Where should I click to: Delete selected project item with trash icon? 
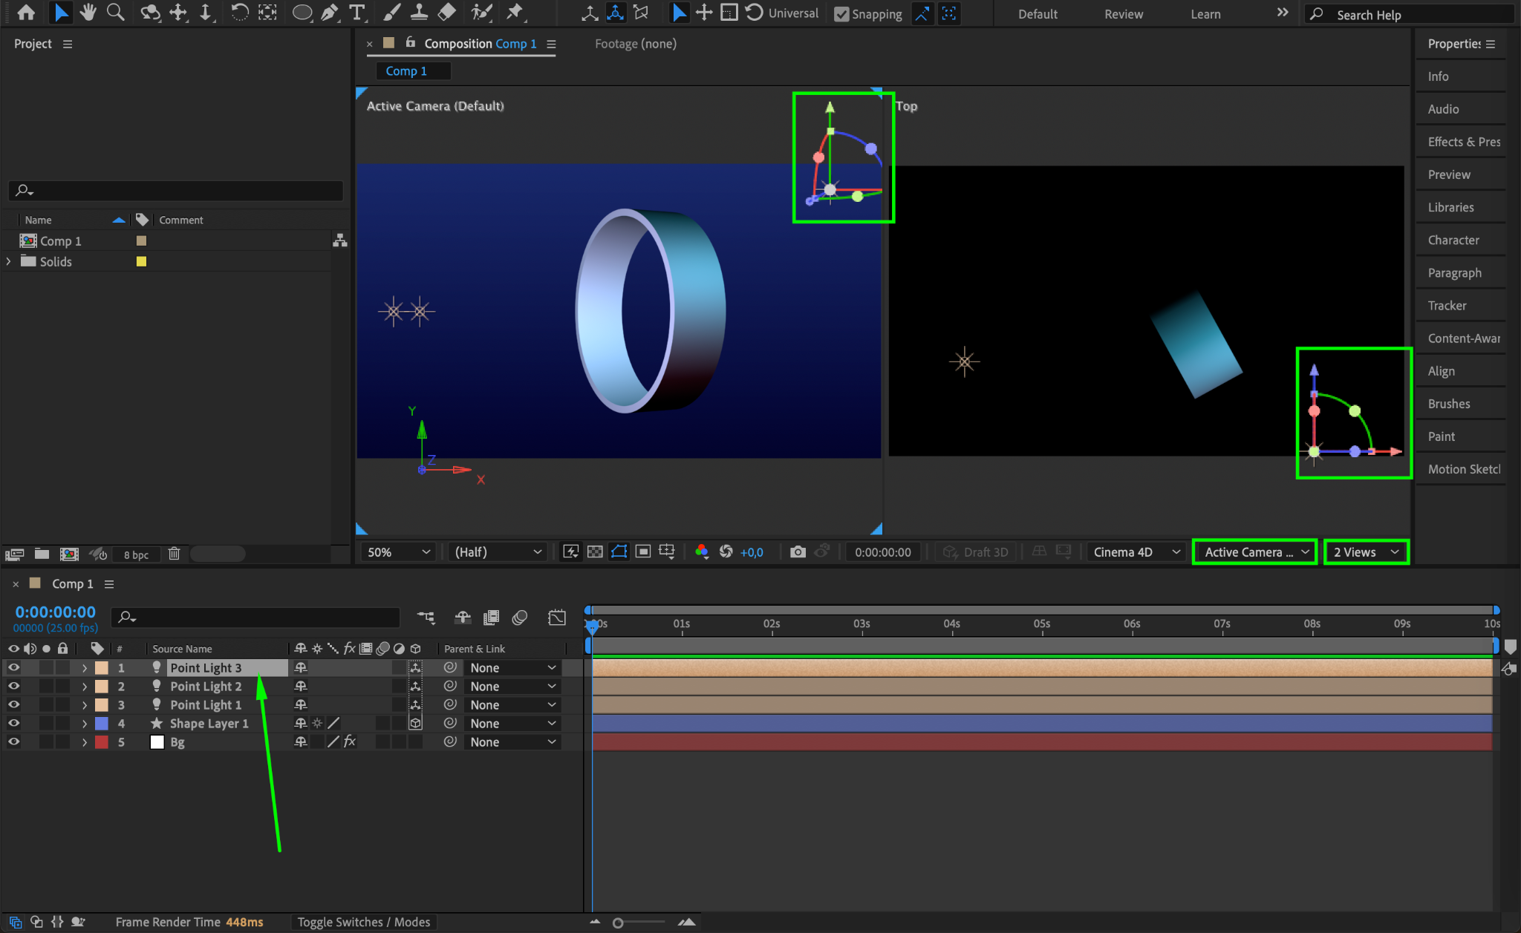[174, 554]
